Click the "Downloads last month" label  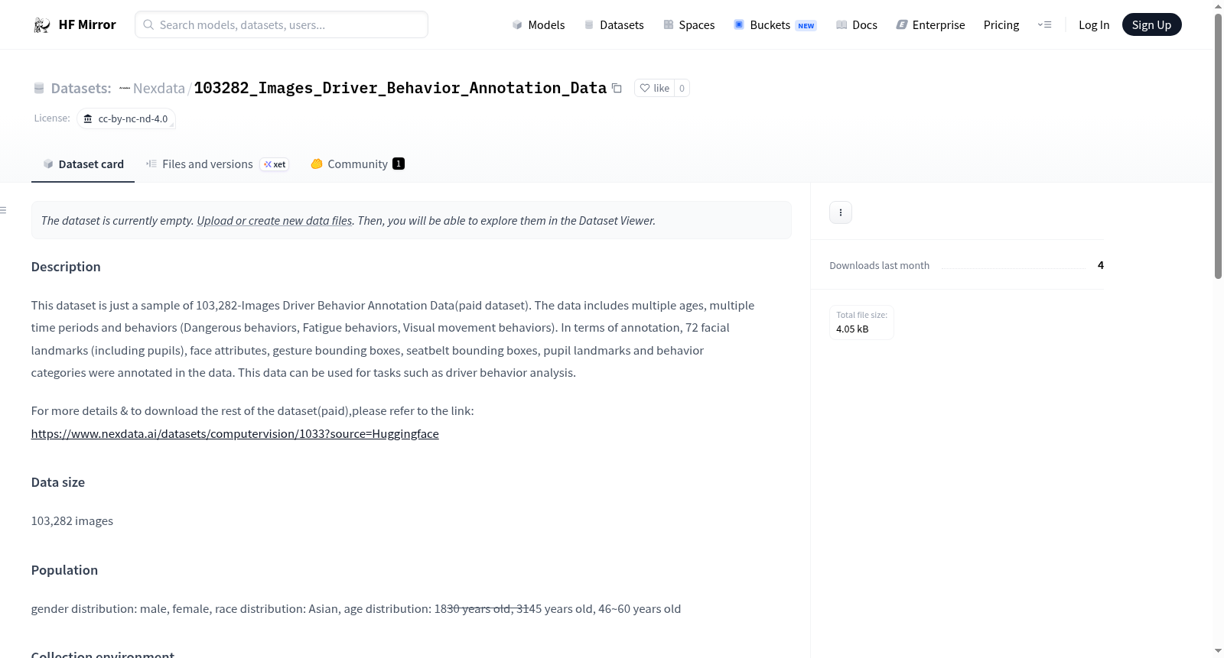click(x=879, y=265)
